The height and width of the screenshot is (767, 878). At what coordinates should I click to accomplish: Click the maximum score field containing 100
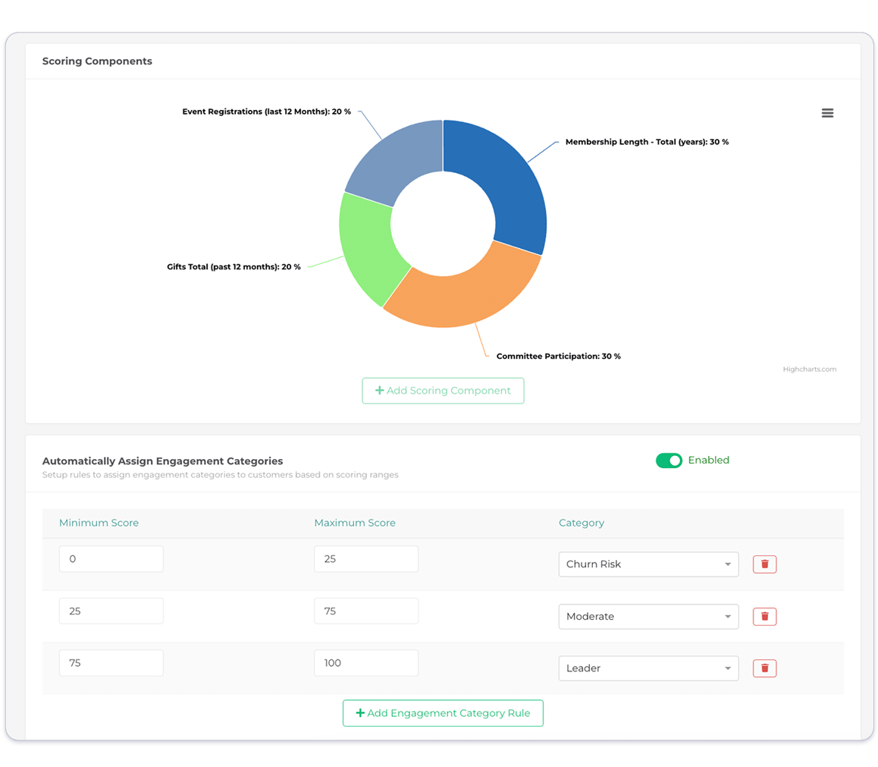point(366,662)
